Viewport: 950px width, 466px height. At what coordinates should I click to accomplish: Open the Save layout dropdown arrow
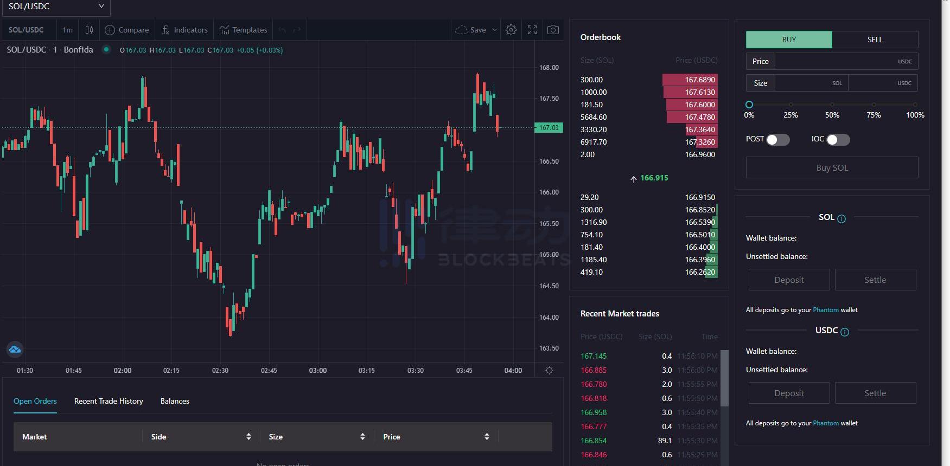click(x=494, y=30)
